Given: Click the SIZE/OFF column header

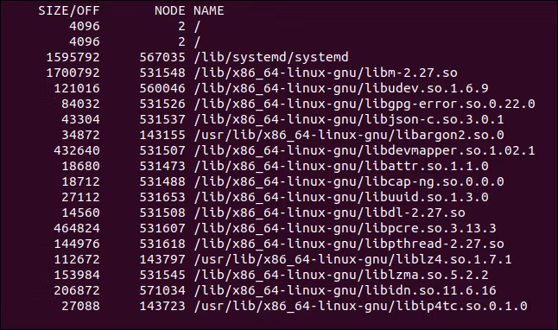Looking at the screenshot, I should click(69, 10).
